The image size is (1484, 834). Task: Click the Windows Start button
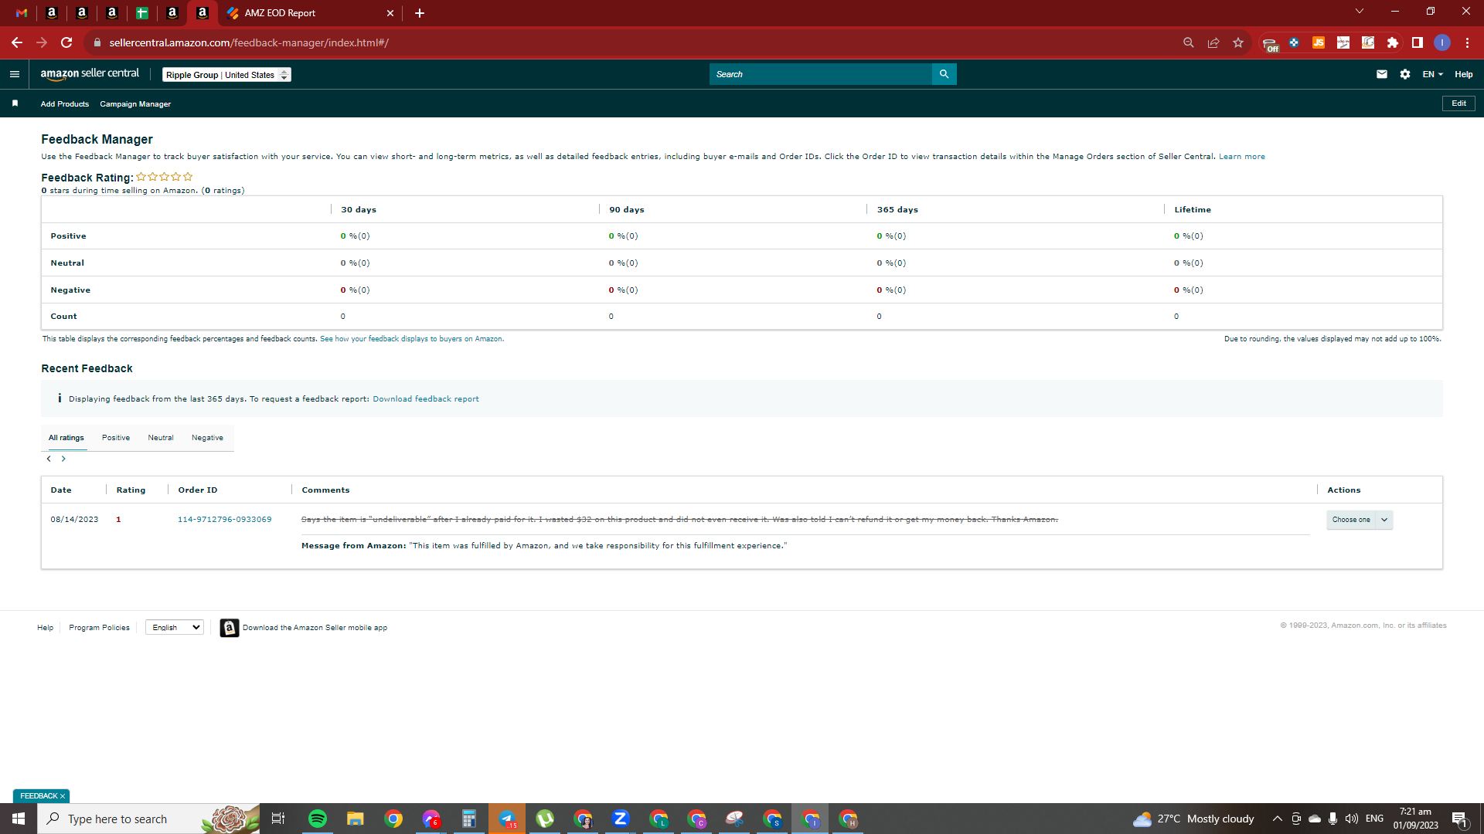point(19,819)
